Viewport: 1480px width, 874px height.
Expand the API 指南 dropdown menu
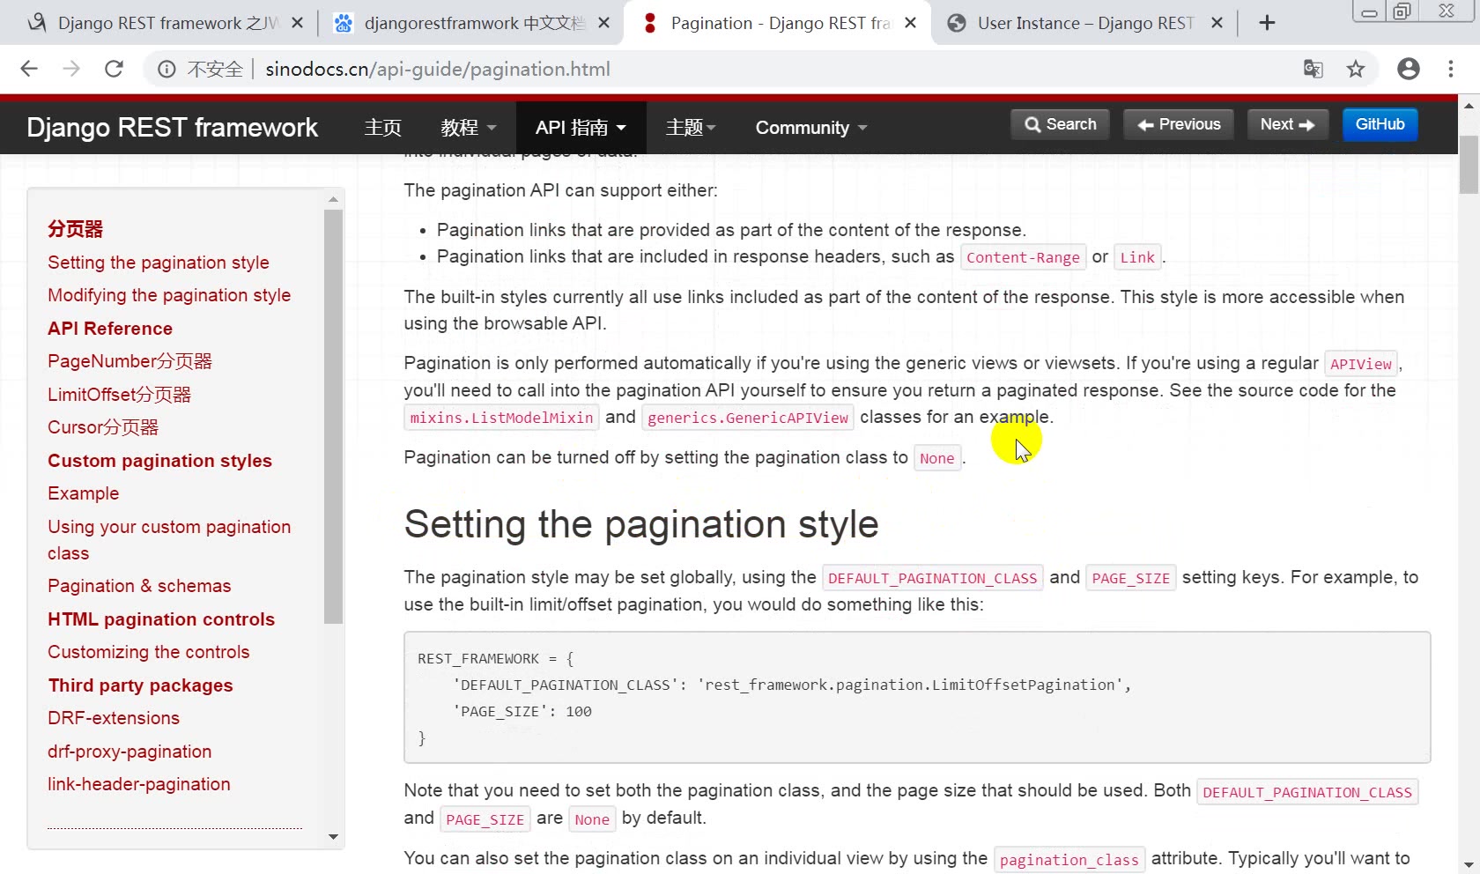[x=581, y=128]
